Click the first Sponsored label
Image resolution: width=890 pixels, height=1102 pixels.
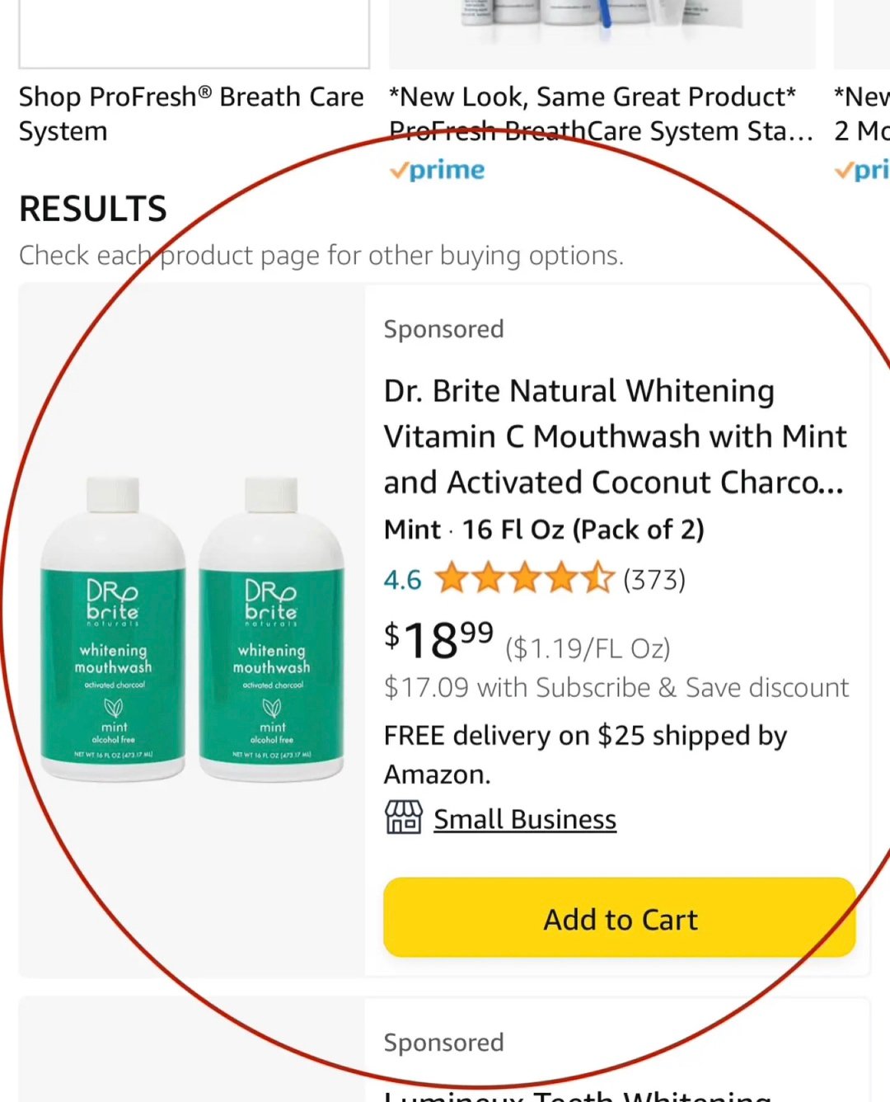click(x=444, y=329)
